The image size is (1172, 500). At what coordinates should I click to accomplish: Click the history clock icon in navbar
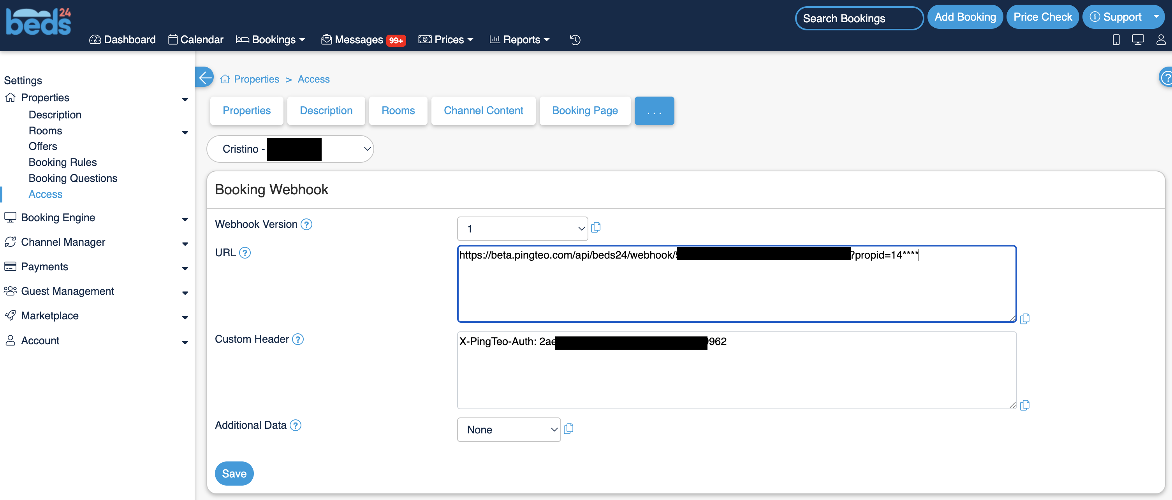point(575,40)
